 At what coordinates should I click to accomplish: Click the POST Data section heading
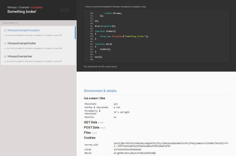pyautogui.click(x=92, y=127)
